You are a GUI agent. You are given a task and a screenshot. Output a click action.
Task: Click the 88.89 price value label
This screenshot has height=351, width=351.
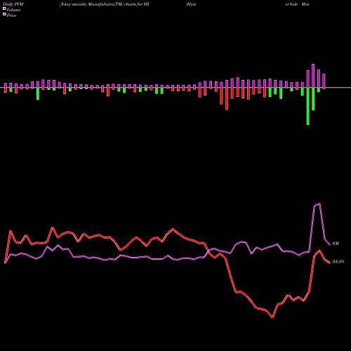click(x=338, y=262)
